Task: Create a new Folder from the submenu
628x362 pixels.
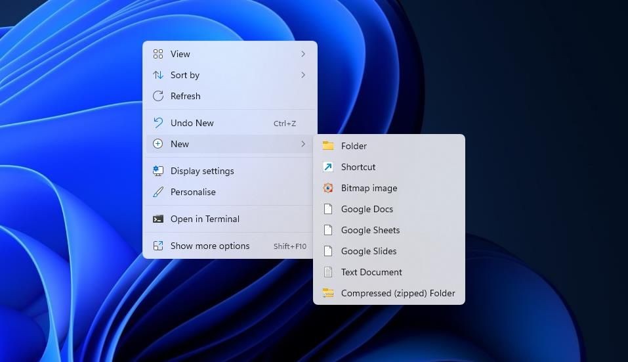Action: click(x=389, y=146)
